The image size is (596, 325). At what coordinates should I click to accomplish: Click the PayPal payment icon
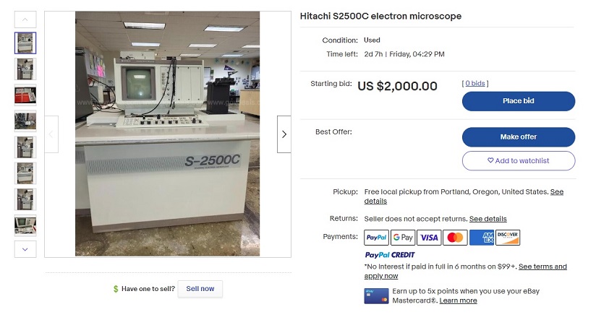click(376, 237)
